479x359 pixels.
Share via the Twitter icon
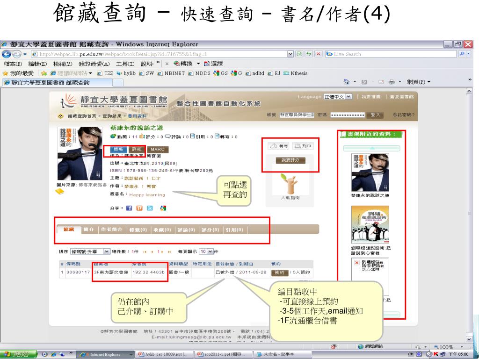[x=150, y=208]
